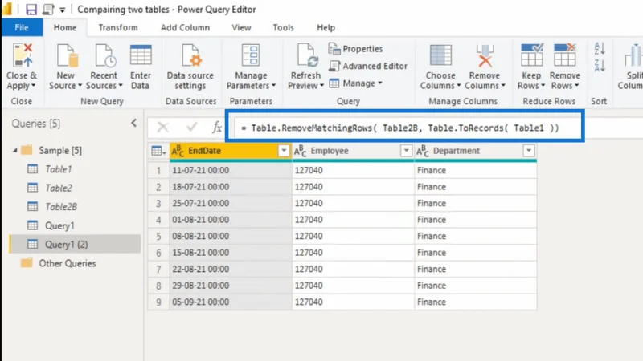
Task: Switch to the Home tab
Action: (65, 27)
